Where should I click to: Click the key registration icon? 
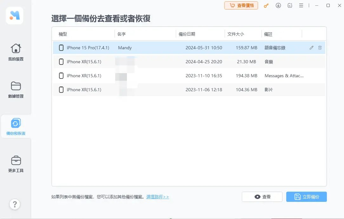pos(266,5)
